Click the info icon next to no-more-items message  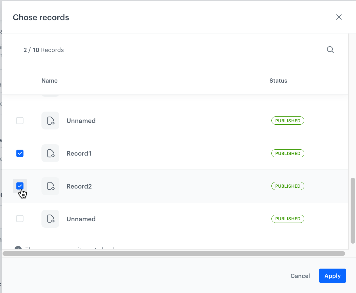18,249
